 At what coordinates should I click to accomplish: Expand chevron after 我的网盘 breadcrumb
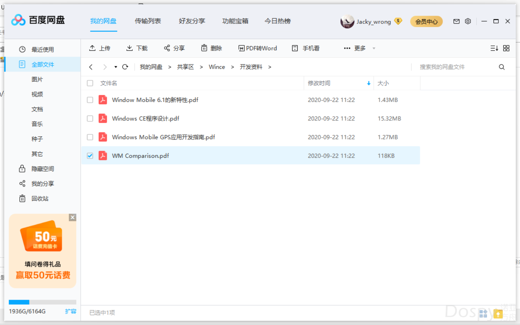170,67
